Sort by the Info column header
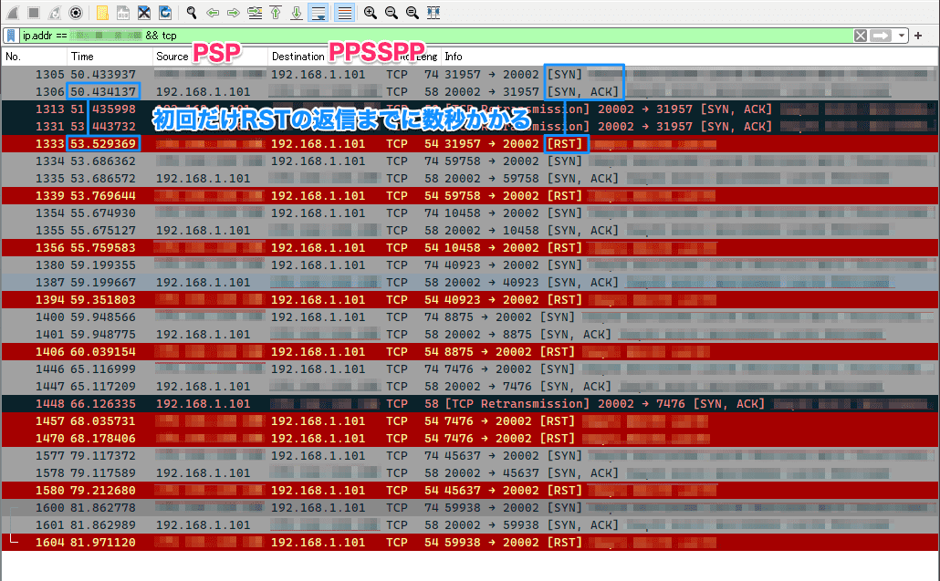940x581 pixels. [x=689, y=57]
